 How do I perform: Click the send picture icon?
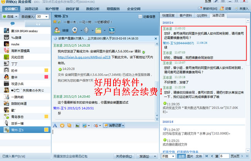[x=78, y=126]
